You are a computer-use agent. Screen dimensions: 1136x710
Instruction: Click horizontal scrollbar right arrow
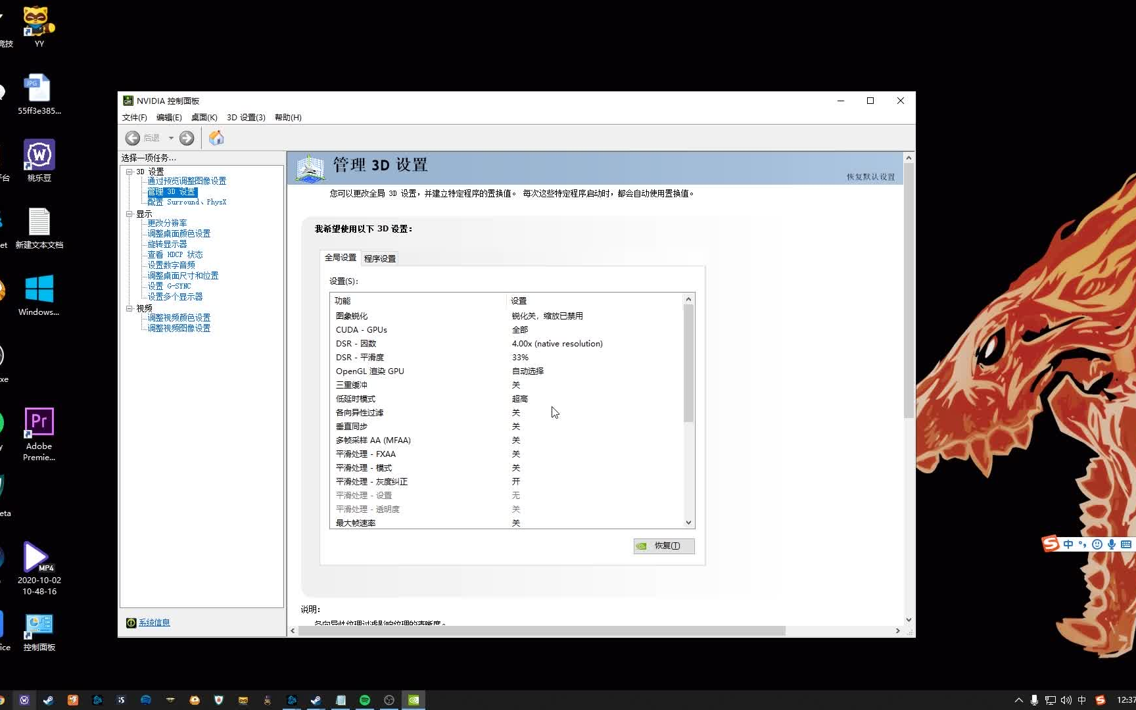pos(898,631)
